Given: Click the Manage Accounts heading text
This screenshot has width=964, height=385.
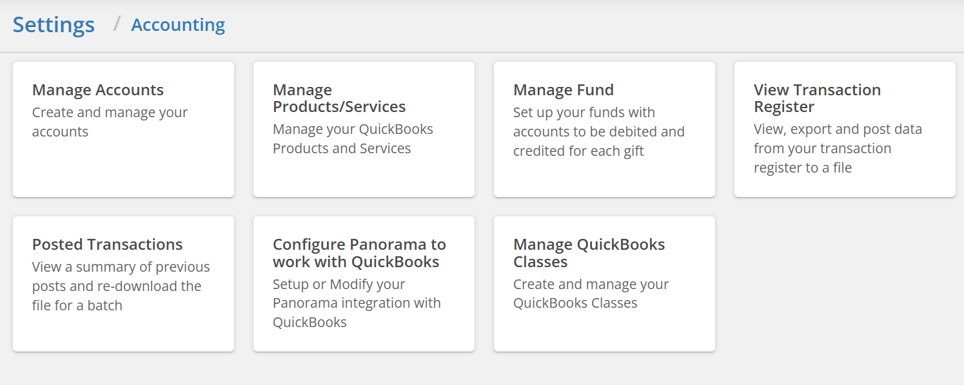Looking at the screenshot, I should tap(98, 90).
